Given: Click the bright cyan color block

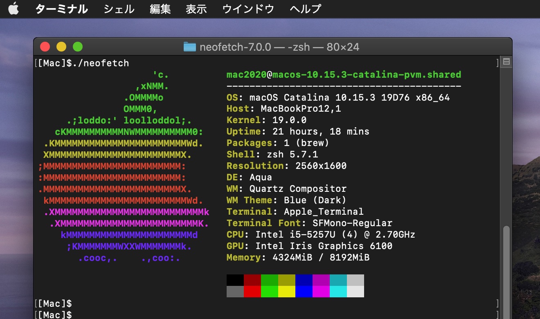Looking at the screenshot, I should [x=338, y=292].
